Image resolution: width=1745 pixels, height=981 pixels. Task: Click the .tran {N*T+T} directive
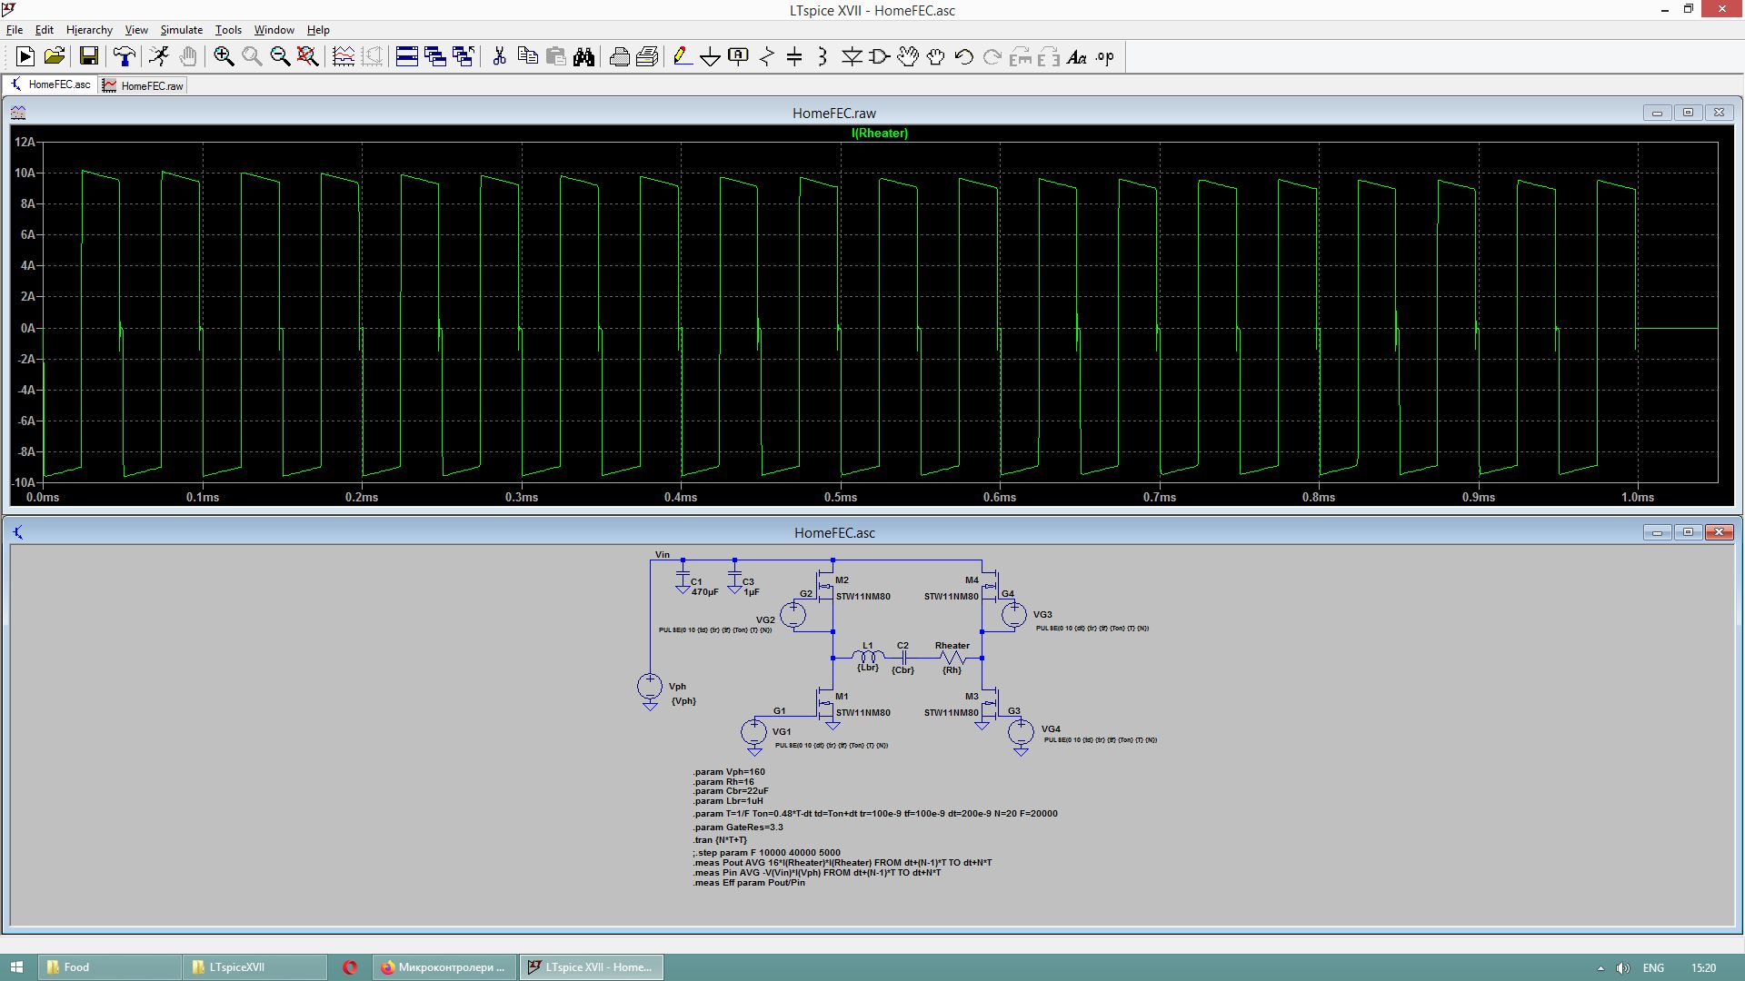pyautogui.click(x=720, y=840)
